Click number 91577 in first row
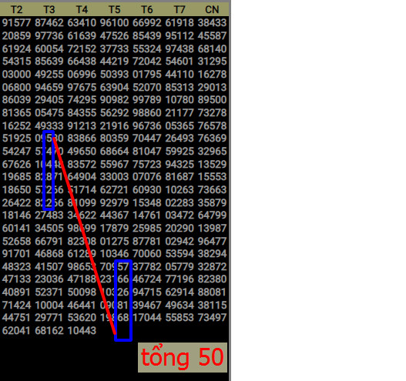 [17, 23]
